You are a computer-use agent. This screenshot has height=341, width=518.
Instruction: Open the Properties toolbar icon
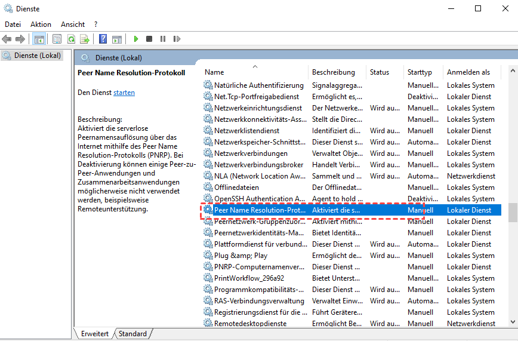click(57, 39)
